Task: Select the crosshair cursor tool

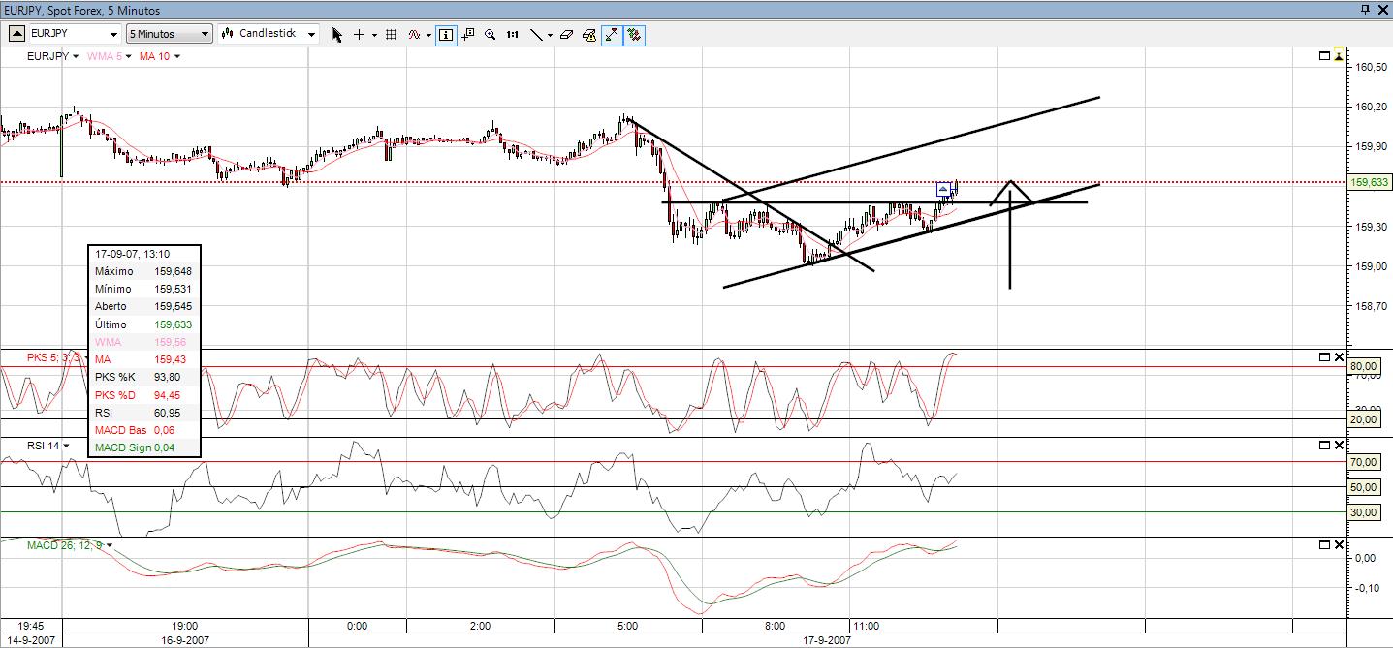Action: [x=359, y=34]
